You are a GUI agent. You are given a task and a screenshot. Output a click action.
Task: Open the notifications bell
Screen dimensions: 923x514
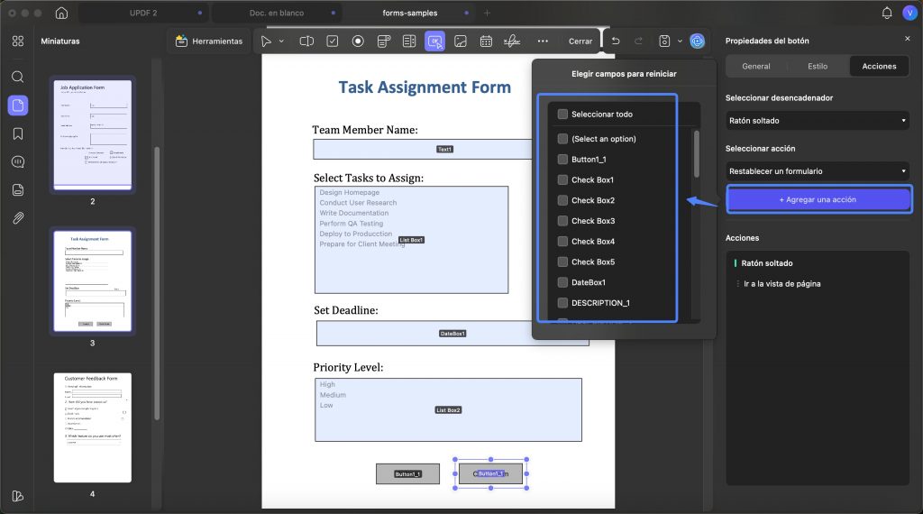point(887,13)
